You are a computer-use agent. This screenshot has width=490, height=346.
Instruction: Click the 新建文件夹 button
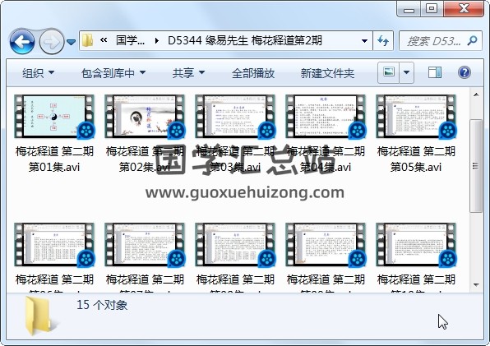tap(327, 73)
